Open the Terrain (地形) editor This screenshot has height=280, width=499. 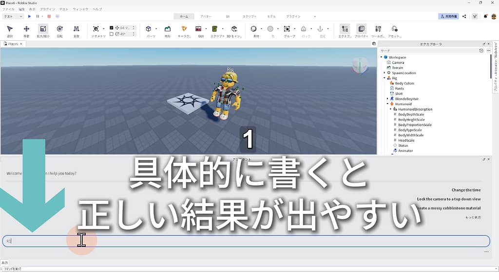point(167,31)
